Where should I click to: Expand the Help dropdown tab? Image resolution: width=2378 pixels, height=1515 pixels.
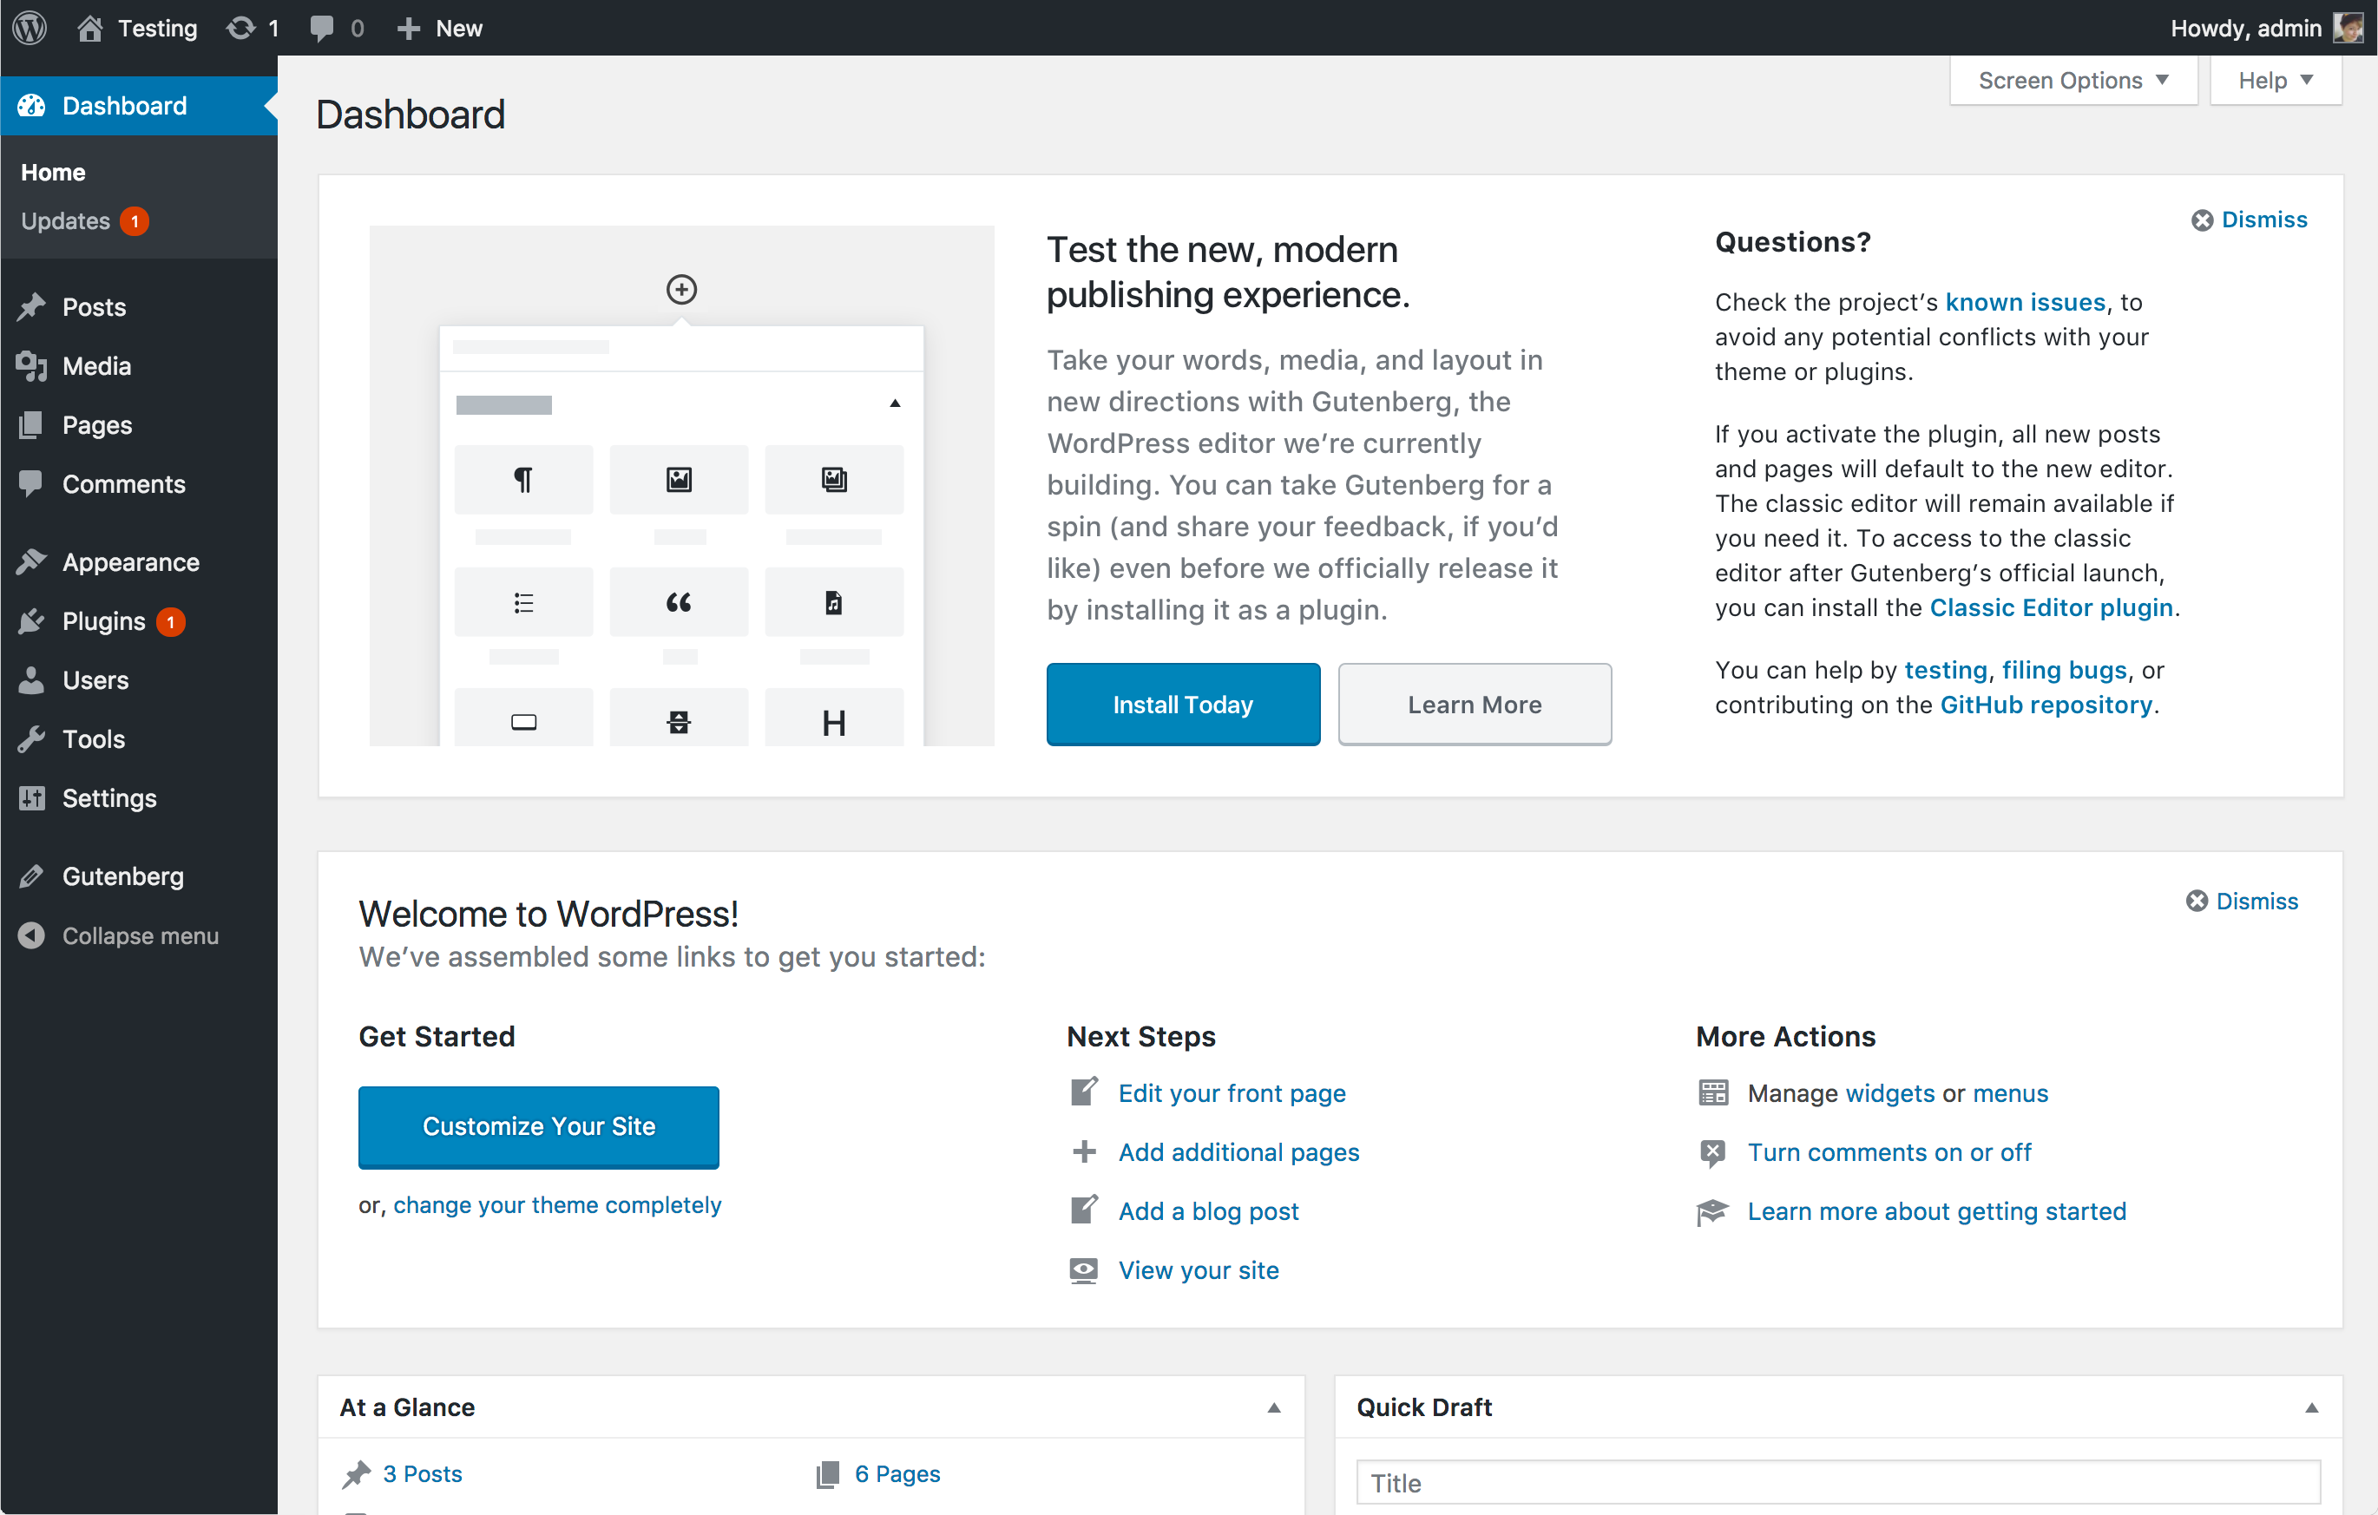click(2276, 80)
